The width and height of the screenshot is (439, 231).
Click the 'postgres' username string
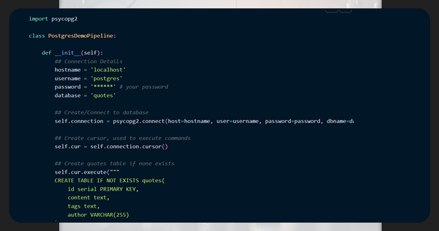[106, 78]
